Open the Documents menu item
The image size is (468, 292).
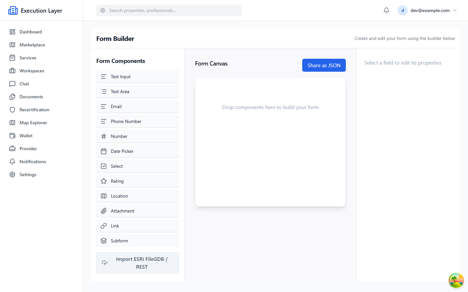coord(42,97)
